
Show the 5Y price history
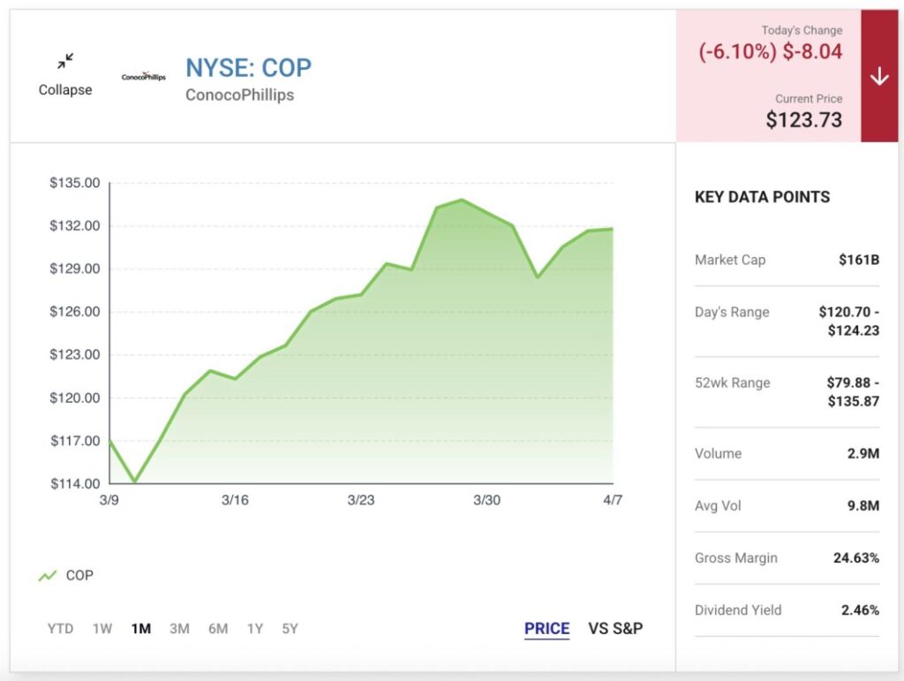(x=290, y=629)
